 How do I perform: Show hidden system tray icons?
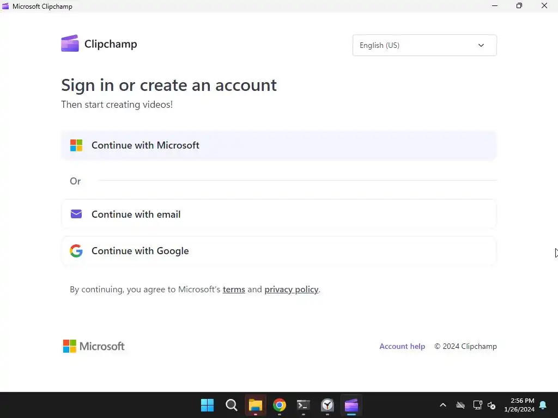(x=443, y=405)
